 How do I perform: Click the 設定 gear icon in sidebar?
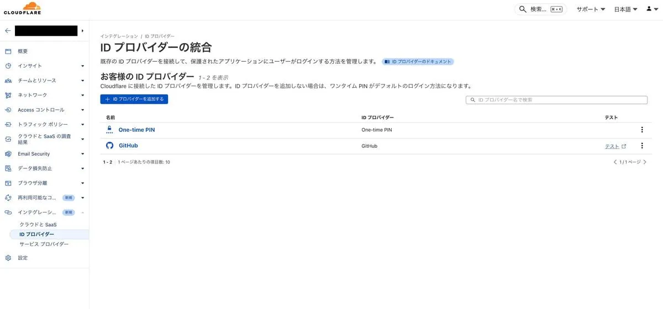tap(8, 258)
